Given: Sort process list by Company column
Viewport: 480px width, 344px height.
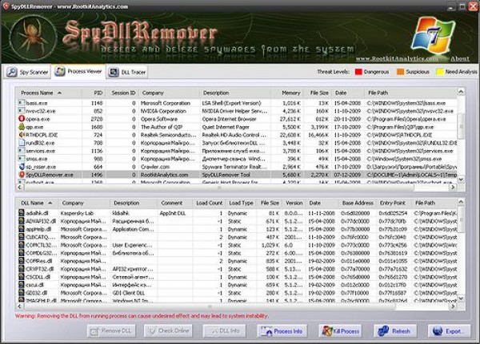Looking at the screenshot, I should [x=168, y=93].
